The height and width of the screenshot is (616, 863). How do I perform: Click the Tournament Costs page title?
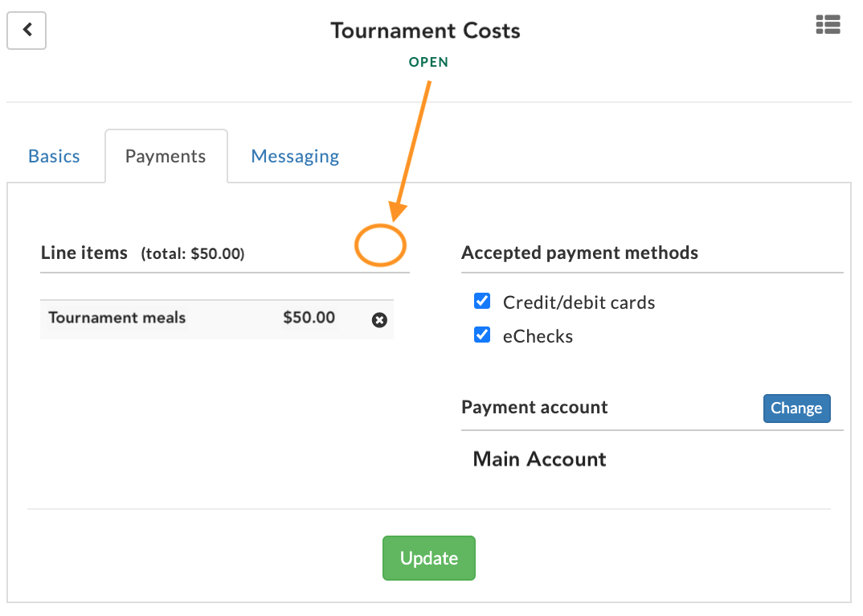(425, 31)
